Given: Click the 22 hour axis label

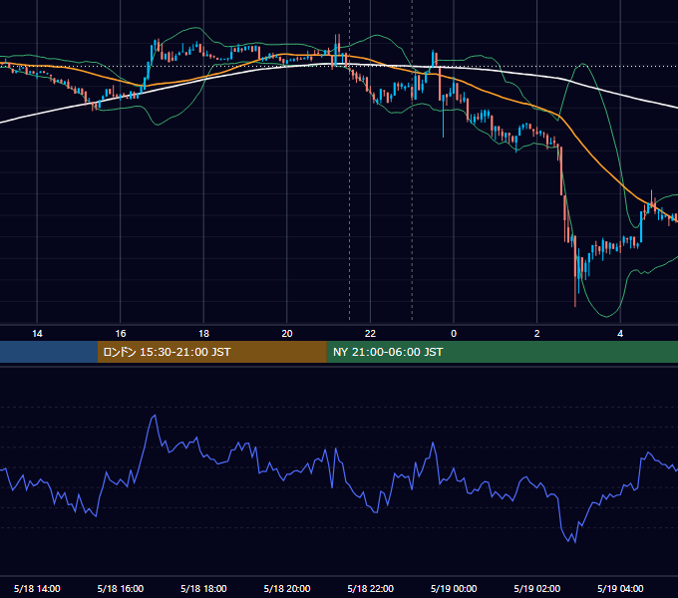Looking at the screenshot, I should pyautogui.click(x=370, y=334).
